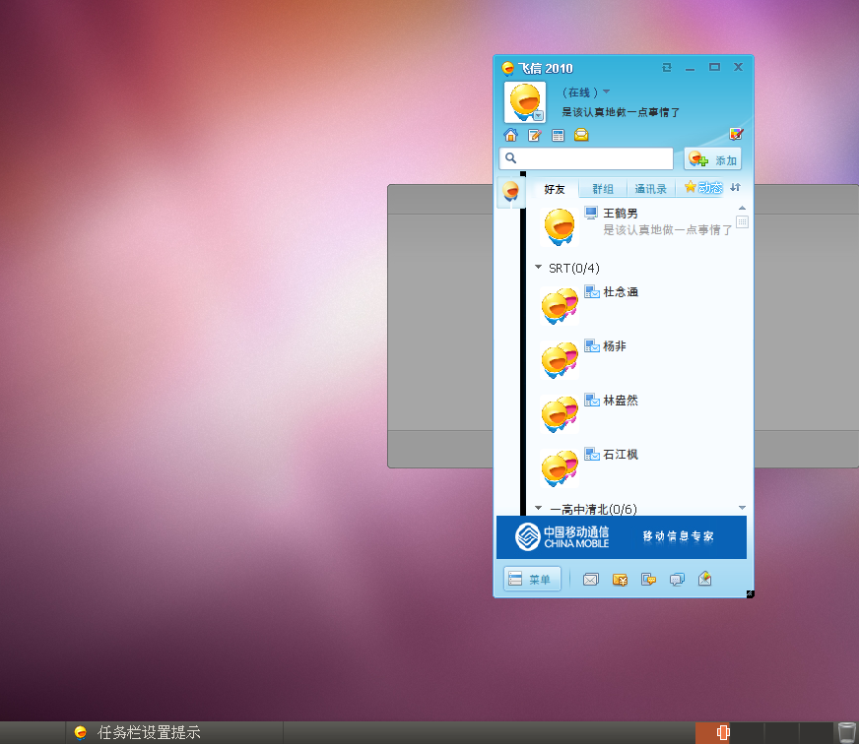The width and height of the screenshot is (859, 744).
Task: Open the lined-page toolbar icon beside the notepad
Action: pyautogui.click(x=558, y=135)
